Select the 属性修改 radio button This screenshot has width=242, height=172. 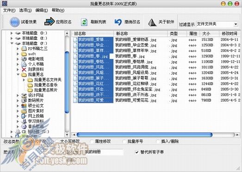(x=92, y=141)
